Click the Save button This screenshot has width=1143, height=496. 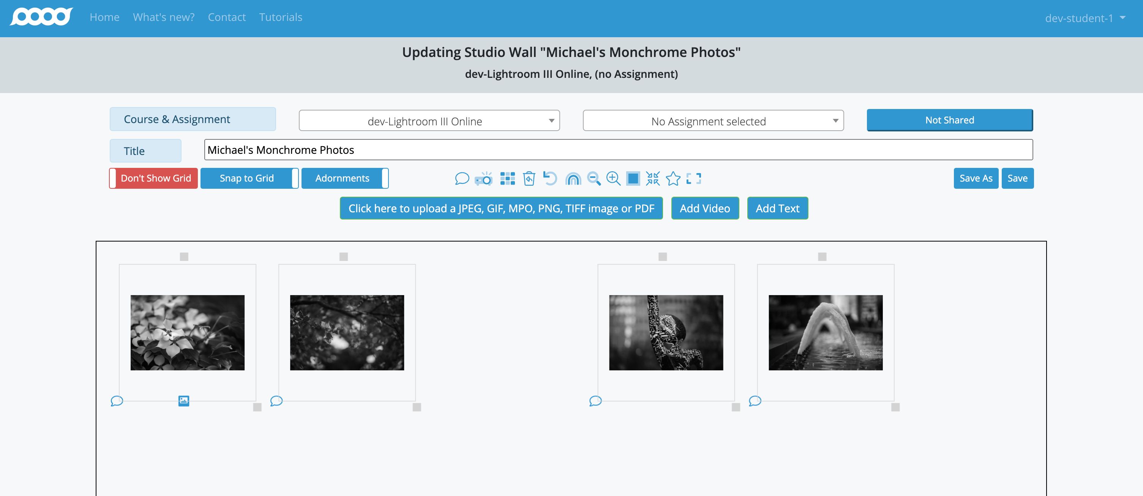point(1017,178)
